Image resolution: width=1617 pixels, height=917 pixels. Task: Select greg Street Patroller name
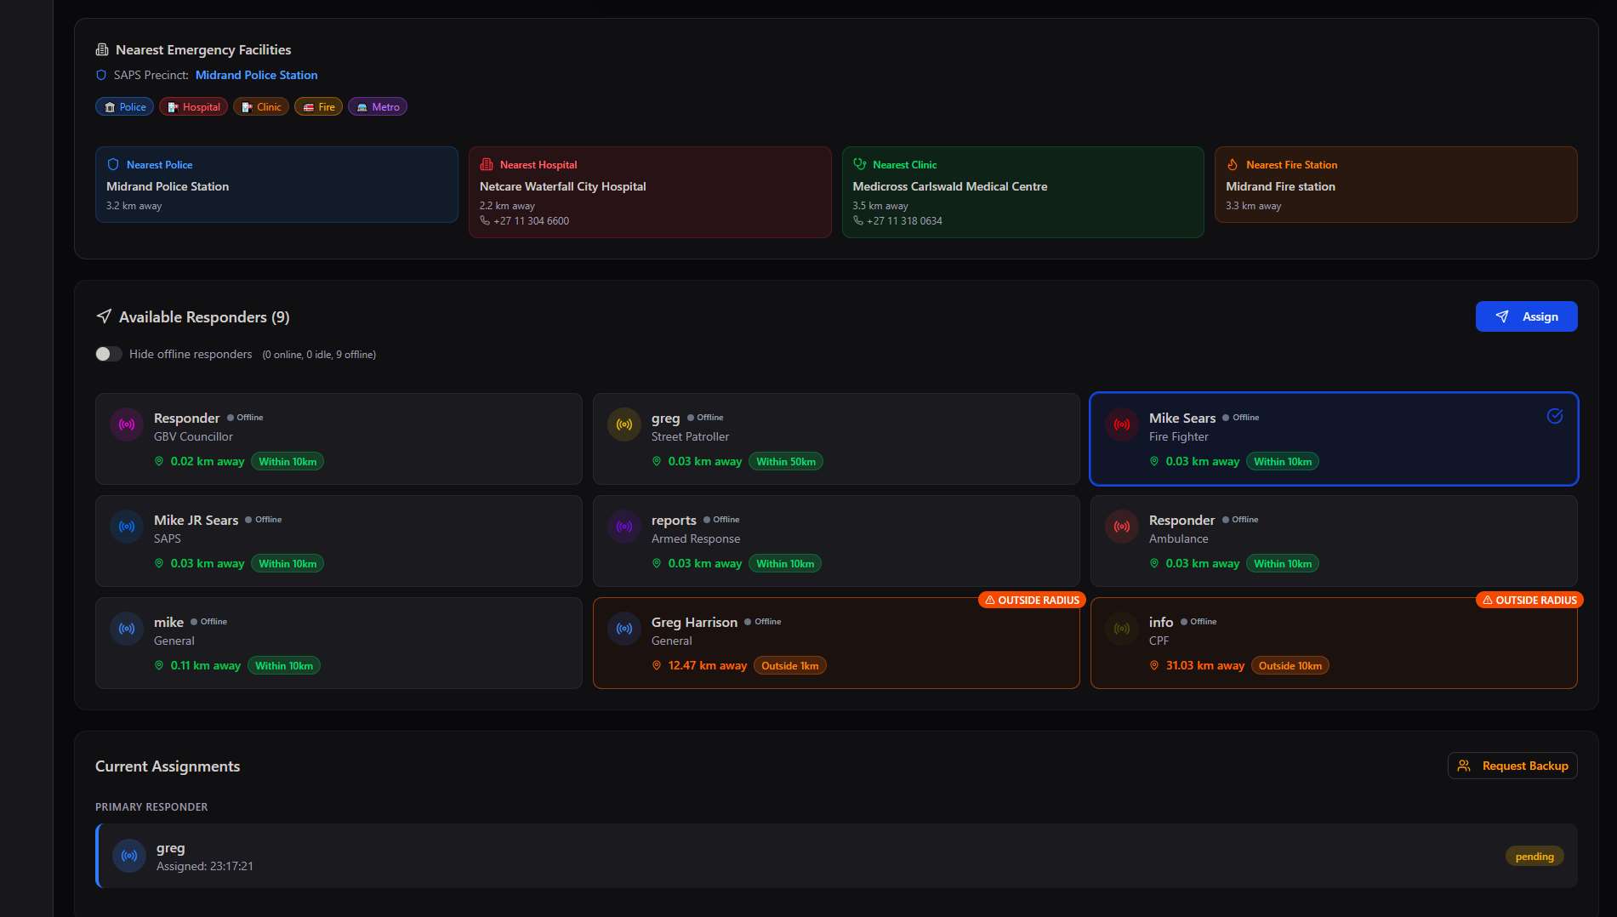pyautogui.click(x=665, y=418)
